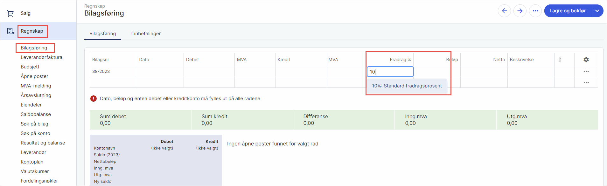Open Kontoplan from the Regnskap menu
607x186 pixels.
[x=32, y=162]
